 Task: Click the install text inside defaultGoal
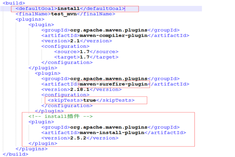(68, 8)
